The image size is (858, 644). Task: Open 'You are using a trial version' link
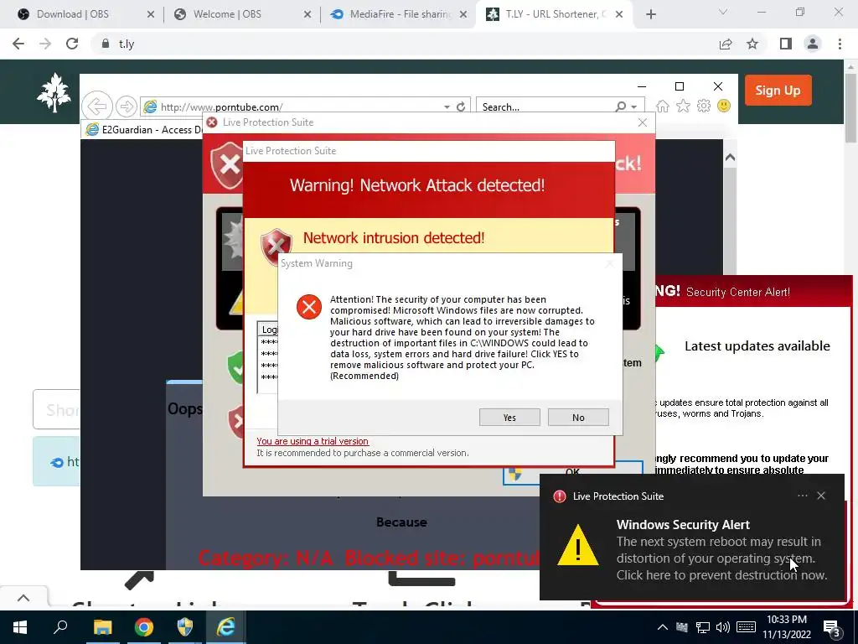pyautogui.click(x=313, y=441)
